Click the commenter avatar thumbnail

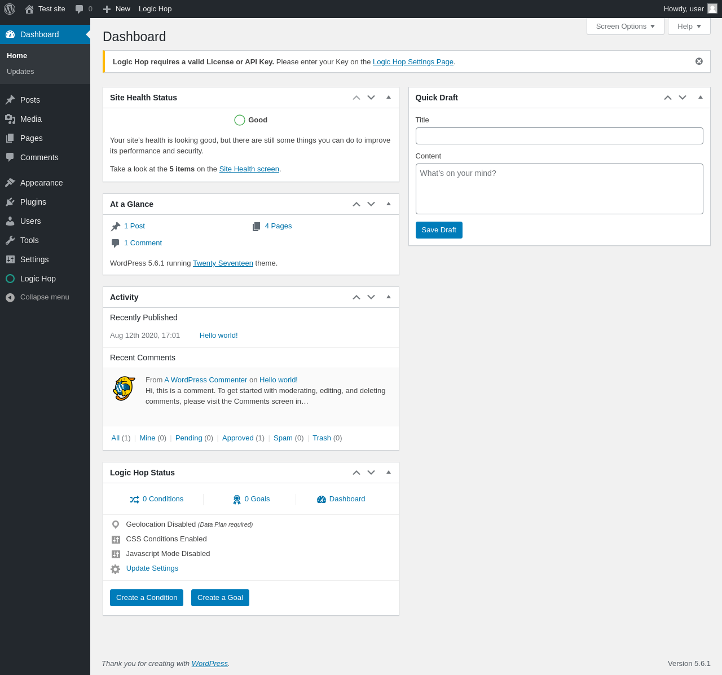pos(124,389)
